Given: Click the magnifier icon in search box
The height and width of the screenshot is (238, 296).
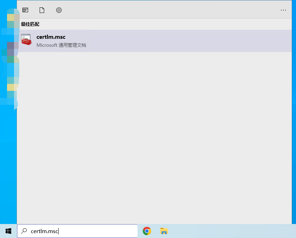Looking at the screenshot, I should [24, 231].
